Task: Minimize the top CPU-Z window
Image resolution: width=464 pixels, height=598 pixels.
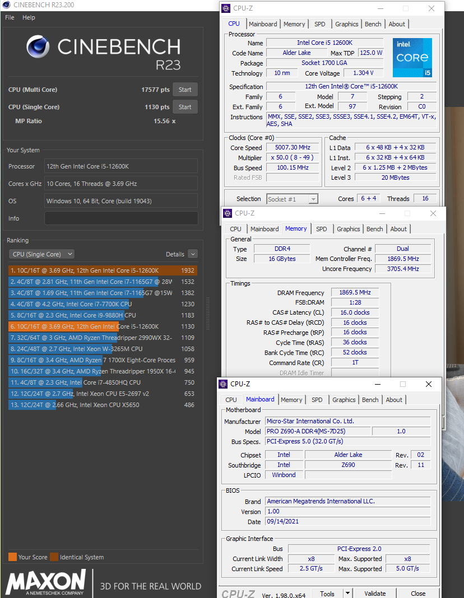Action: pos(381,8)
